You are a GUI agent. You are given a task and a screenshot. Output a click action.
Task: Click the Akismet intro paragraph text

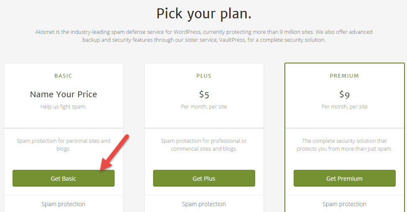tap(204, 36)
